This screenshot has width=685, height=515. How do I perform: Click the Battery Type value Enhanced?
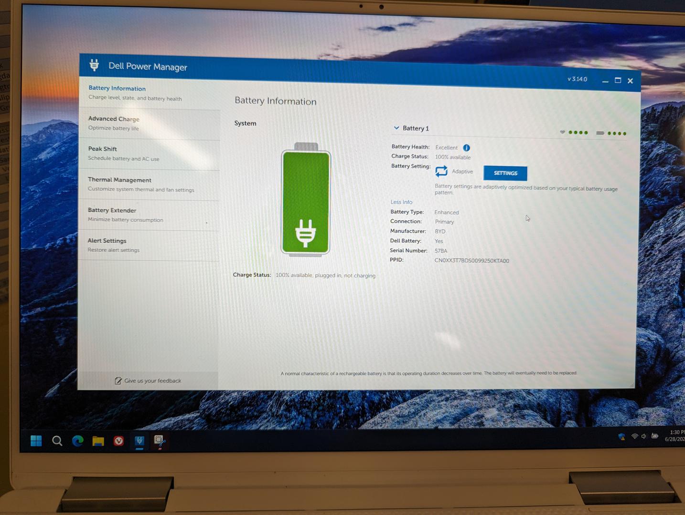pos(447,213)
